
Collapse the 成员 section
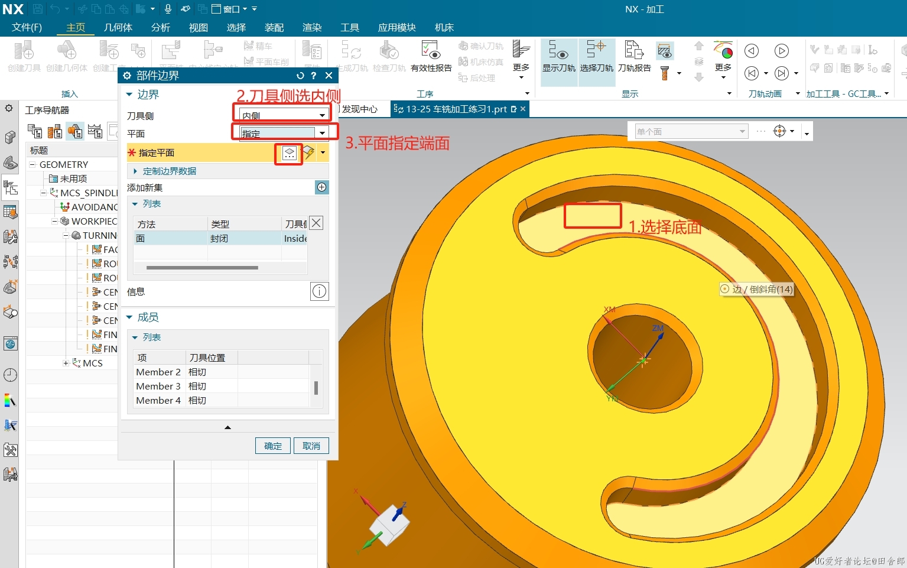point(129,317)
